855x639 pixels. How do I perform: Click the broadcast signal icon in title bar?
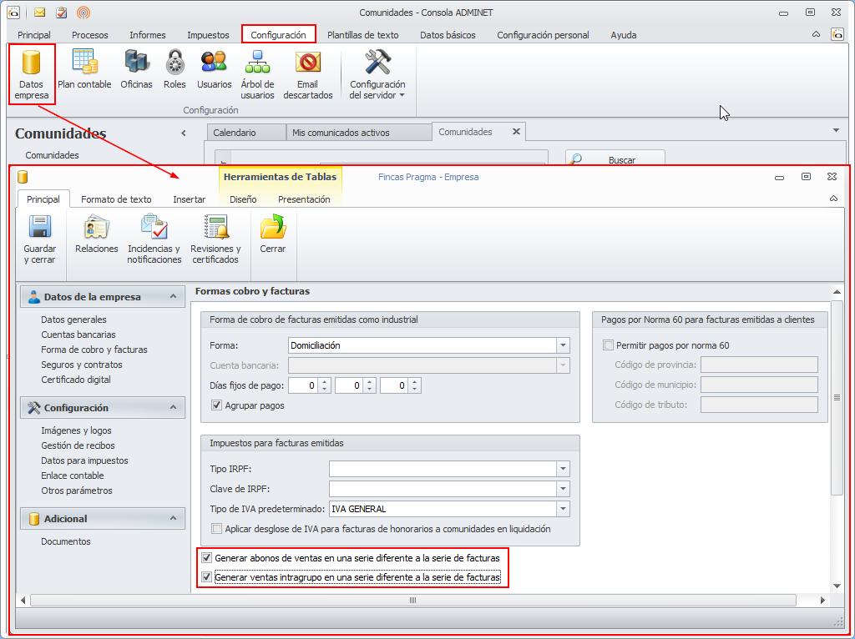coord(83,12)
